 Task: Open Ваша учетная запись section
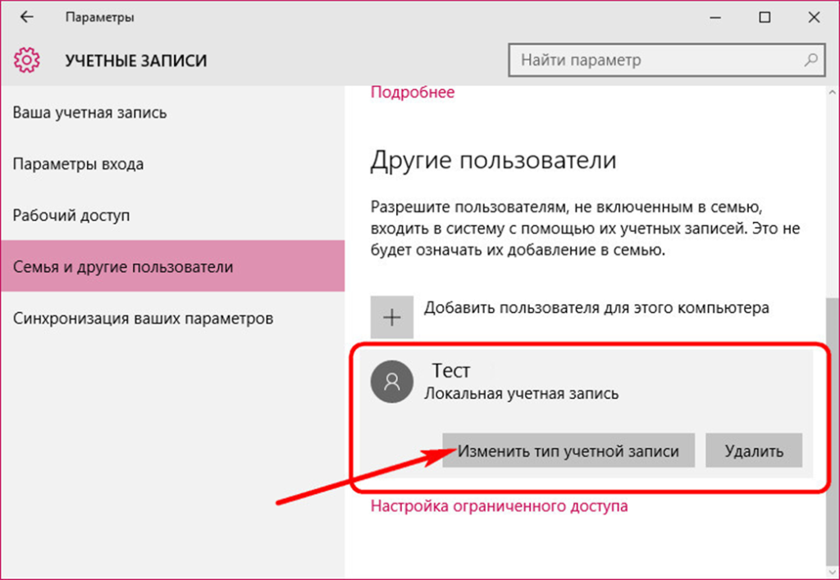90,112
